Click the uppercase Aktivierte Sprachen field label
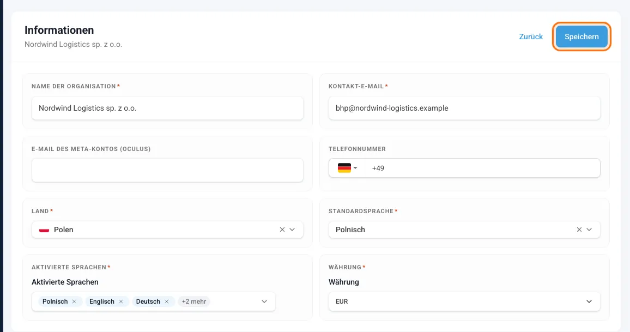 click(69, 267)
